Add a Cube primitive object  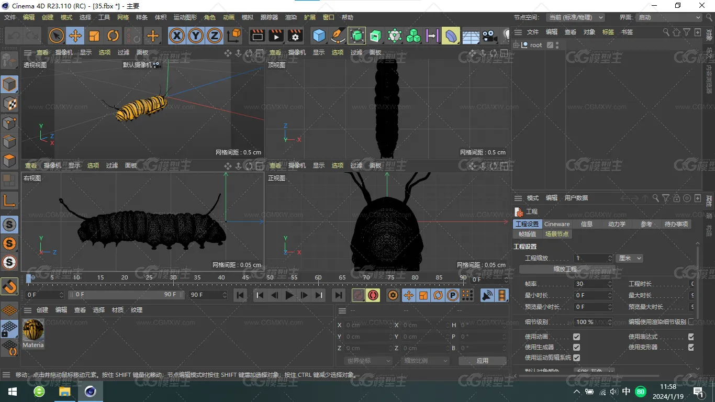[319, 36]
